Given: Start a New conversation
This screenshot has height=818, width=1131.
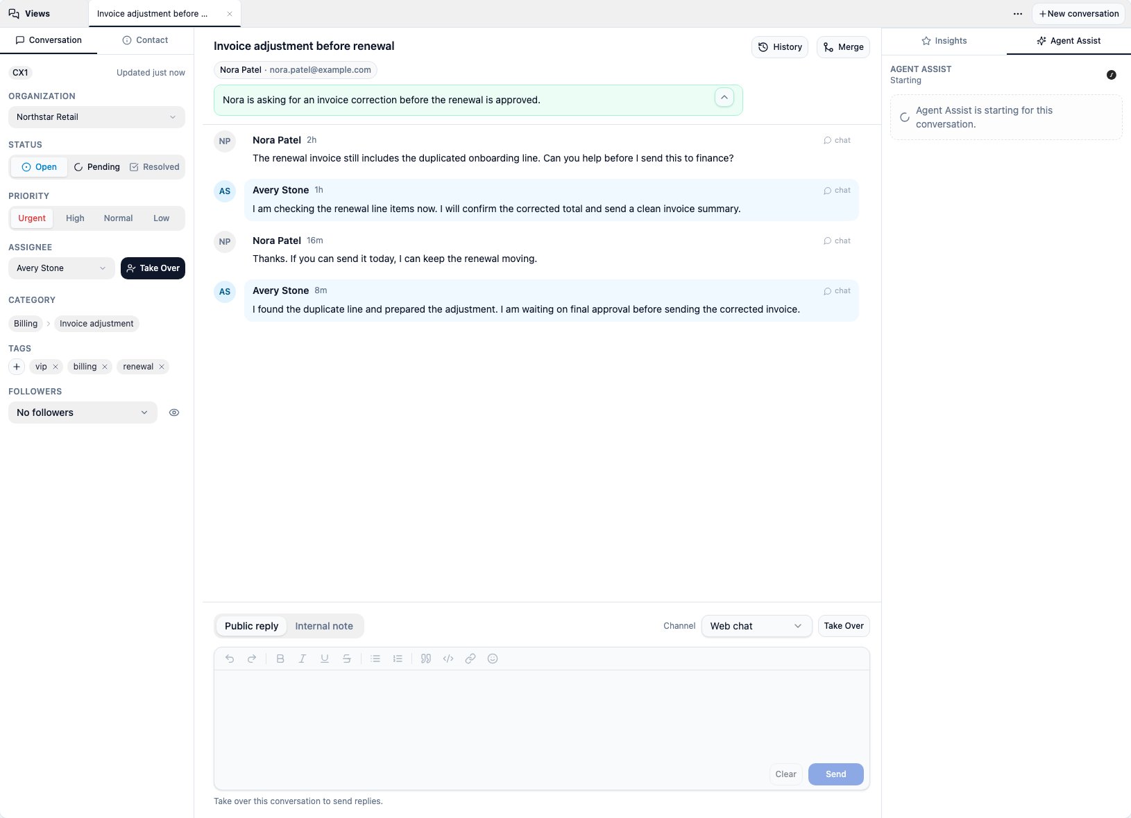Looking at the screenshot, I should [1079, 14].
